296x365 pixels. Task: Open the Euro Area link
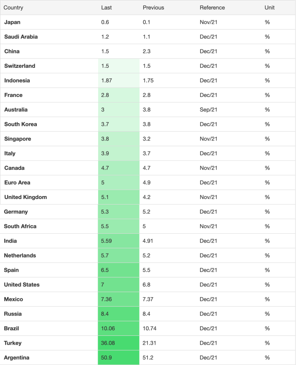tap(17, 182)
